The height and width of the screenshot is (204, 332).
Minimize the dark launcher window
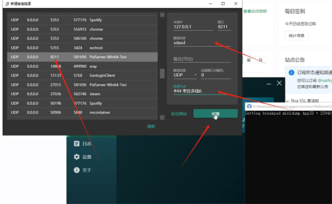pos(269,84)
